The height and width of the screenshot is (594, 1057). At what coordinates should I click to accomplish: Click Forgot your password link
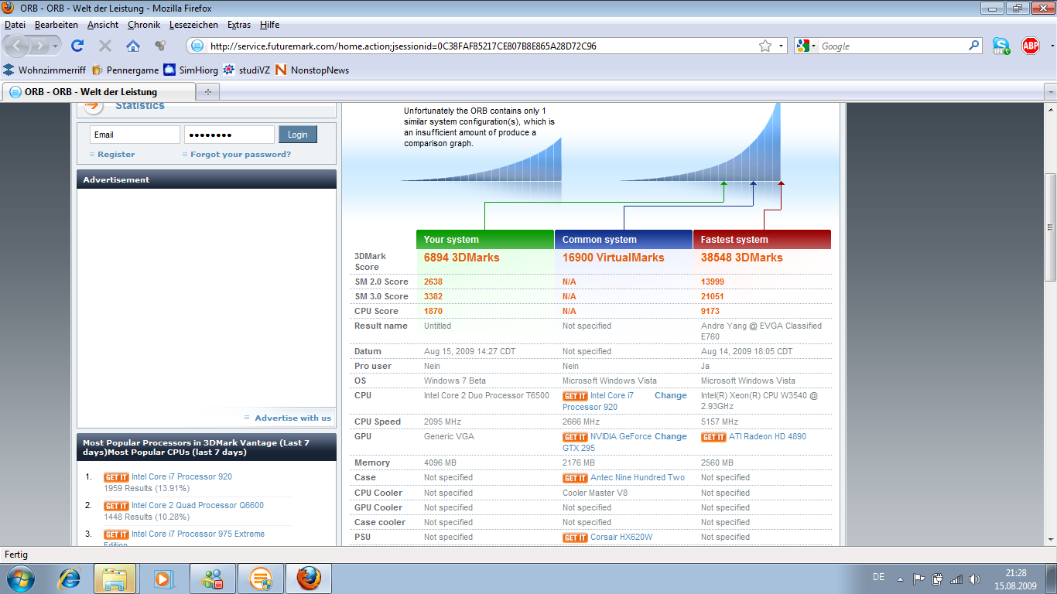[241, 155]
